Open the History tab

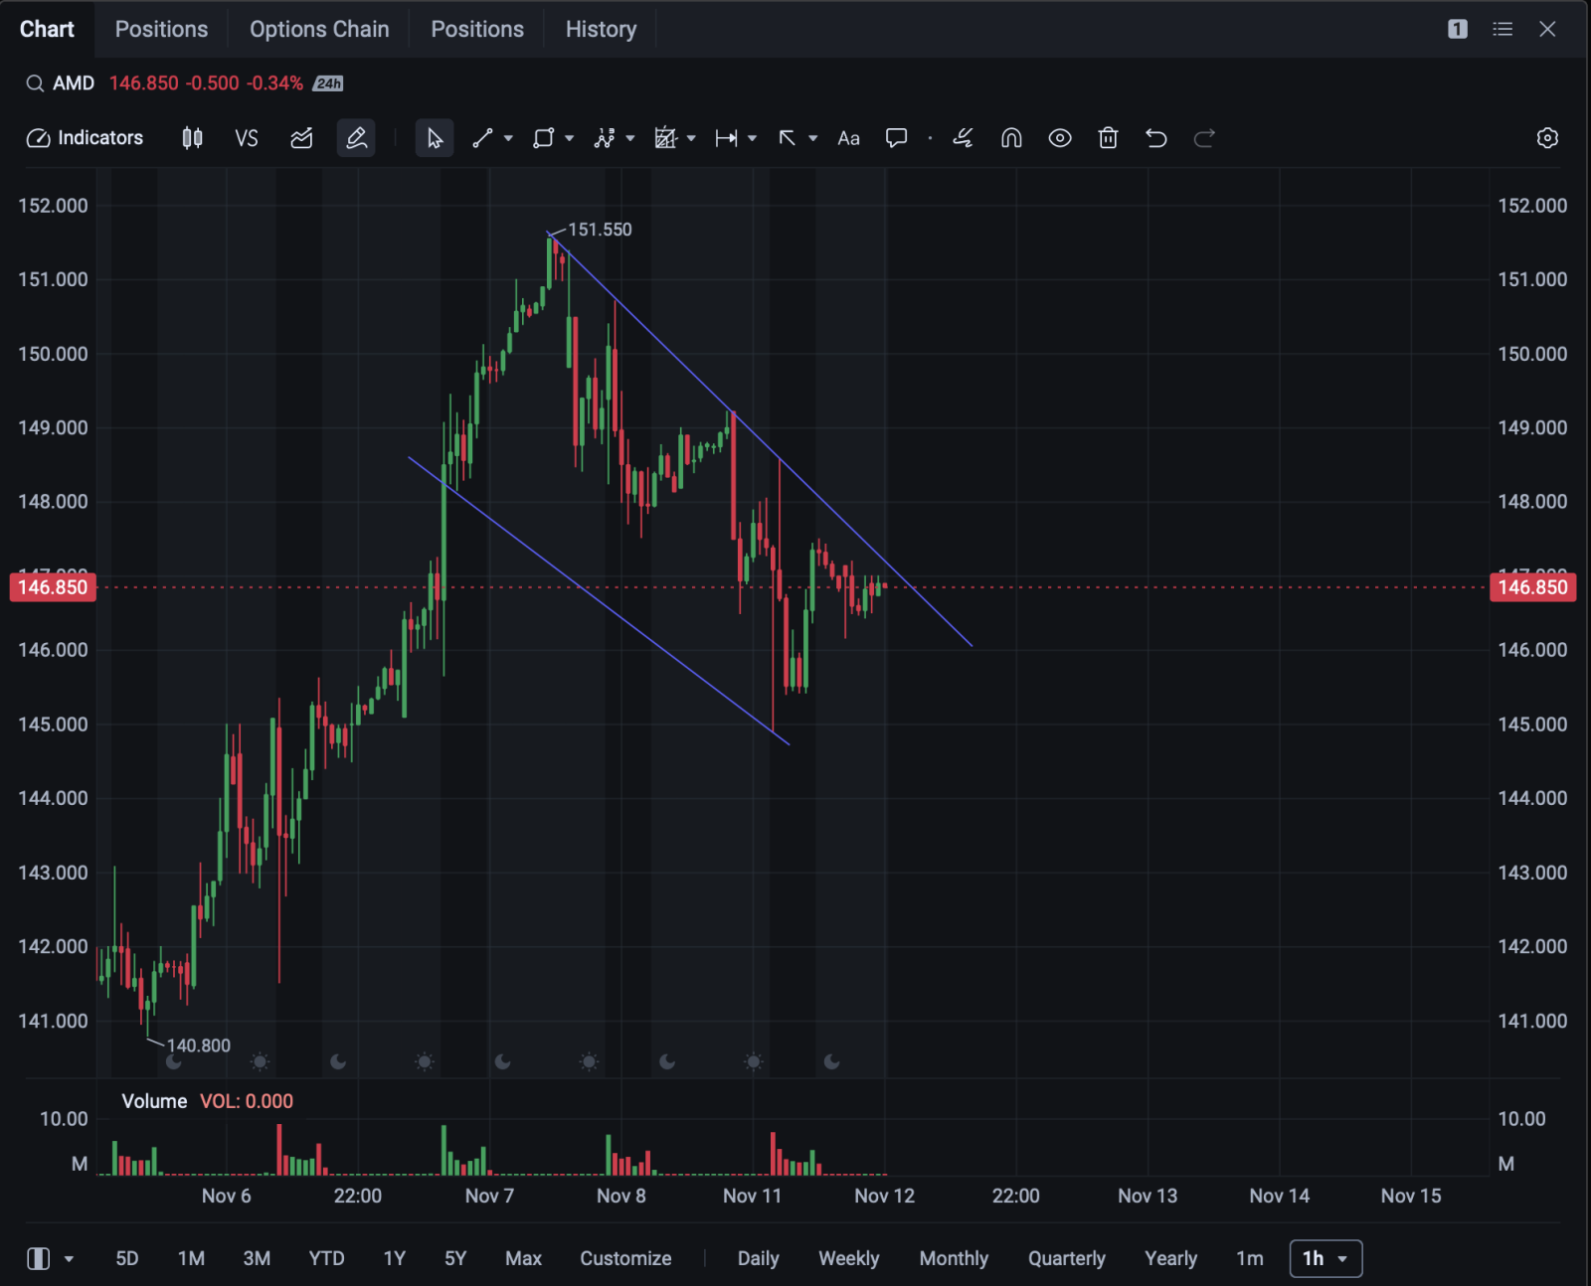tap(601, 29)
